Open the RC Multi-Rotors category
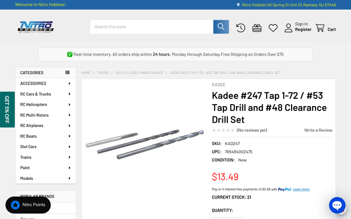 point(34,115)
